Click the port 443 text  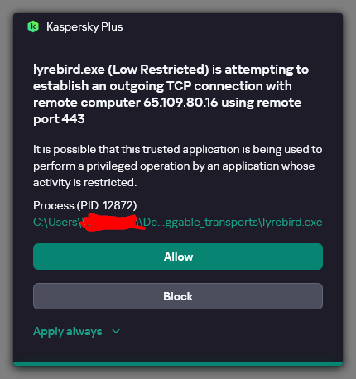coord(59,119)
